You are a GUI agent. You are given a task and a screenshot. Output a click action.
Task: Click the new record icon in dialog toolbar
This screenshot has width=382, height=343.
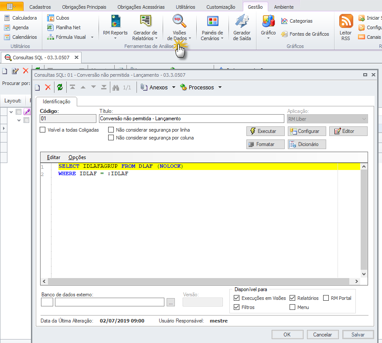click(x=37, y=88)
